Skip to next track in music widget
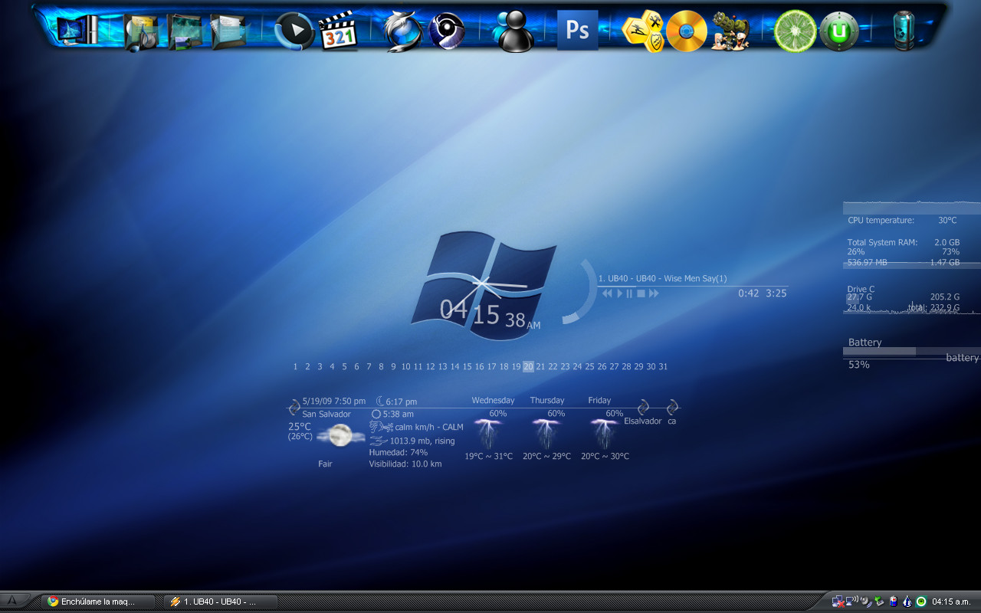 coord(654,293)
